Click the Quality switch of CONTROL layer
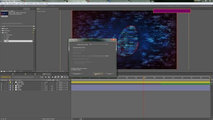Viewport: 213px width, 120px height. click(x=45, y=82)
